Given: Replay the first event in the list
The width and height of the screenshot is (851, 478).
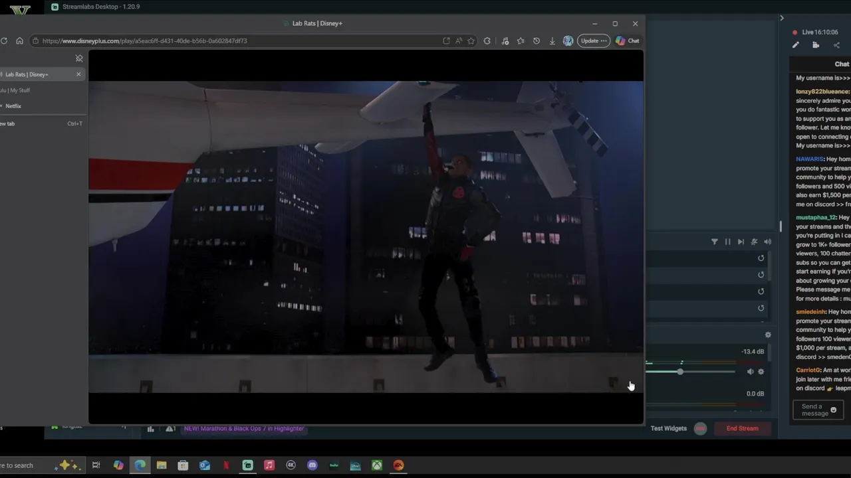Looking at the screenshot, I should click(x=761, y=258).
